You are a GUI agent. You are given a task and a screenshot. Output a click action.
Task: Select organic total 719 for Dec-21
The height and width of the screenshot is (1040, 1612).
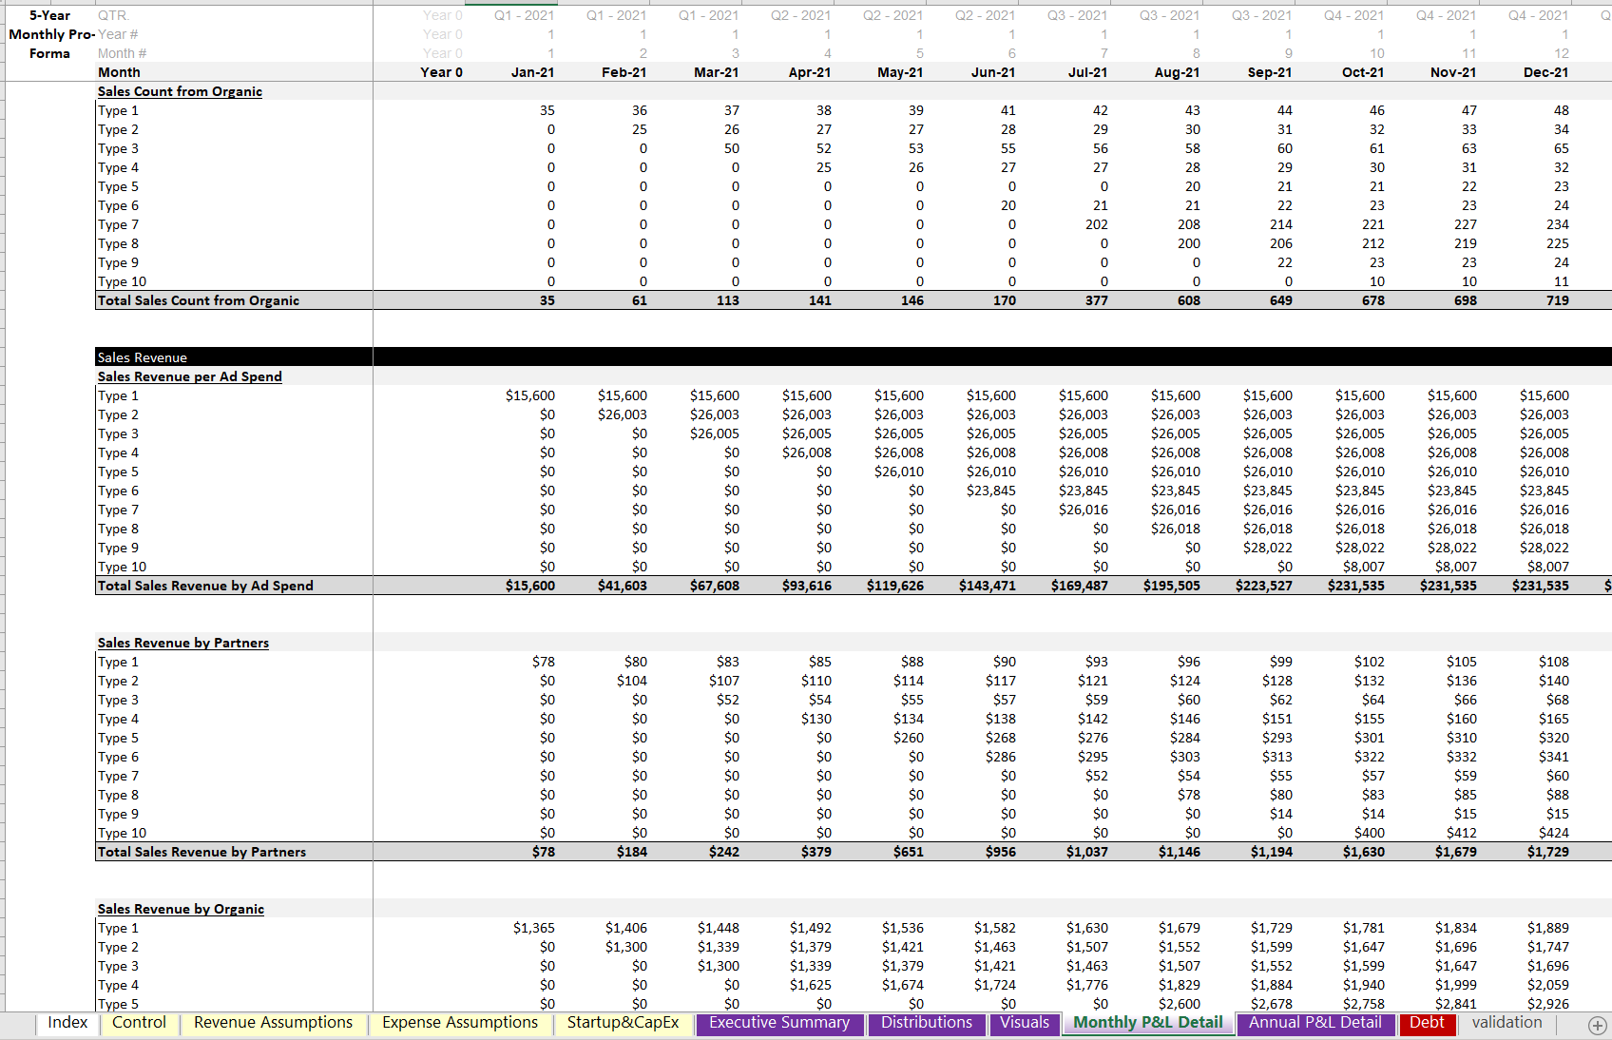coord(1557,300)
